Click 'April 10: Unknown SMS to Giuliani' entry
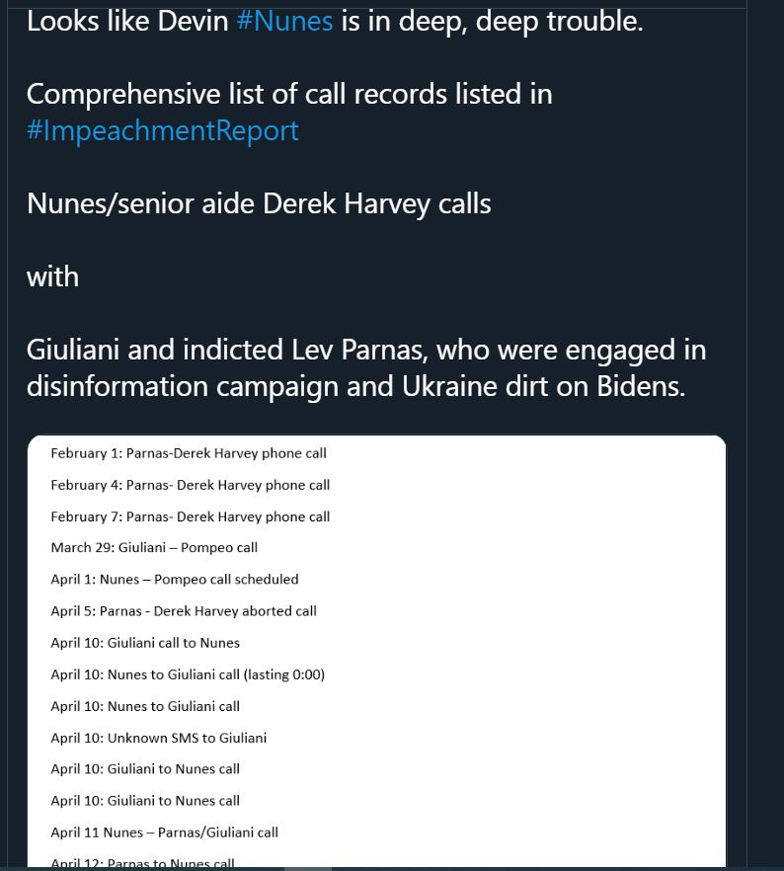Image resolution: width=784 pixels, height=871 pixels. (158, 738)
